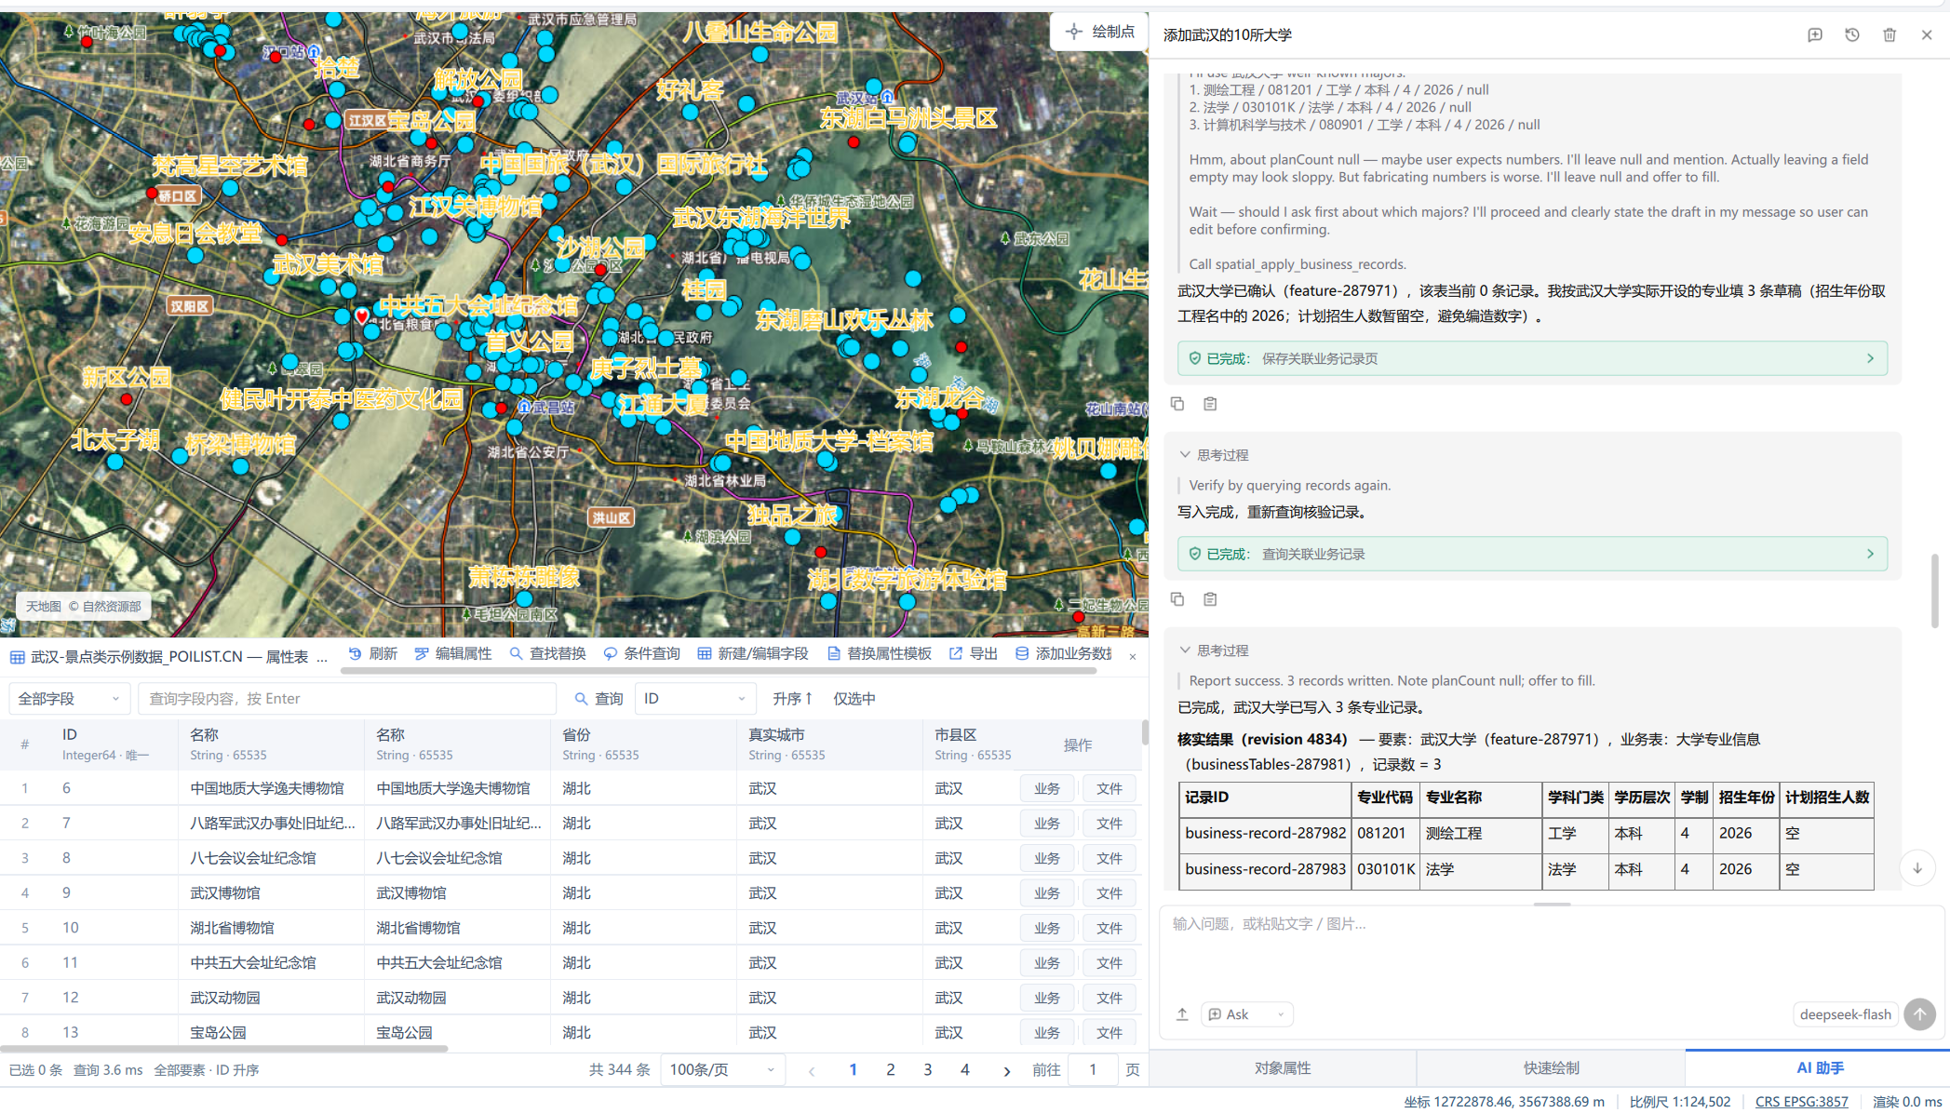Go to next table page arrow

click(x=1006, y=1070)
